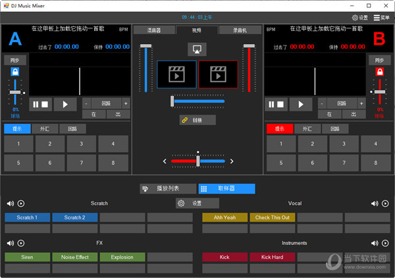Screen dimensions: 395x278
Task: Click deck A pitch slider handle
Action: click(x=15, y=92)
